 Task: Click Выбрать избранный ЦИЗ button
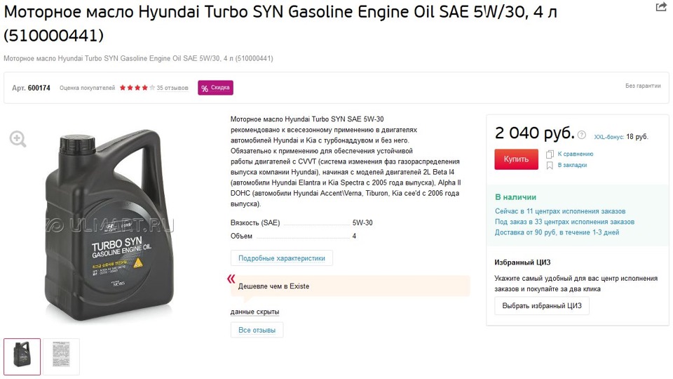coord(542,306)
